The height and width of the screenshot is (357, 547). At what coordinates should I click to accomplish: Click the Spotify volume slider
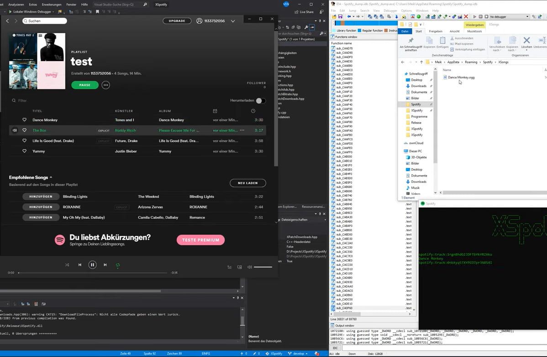pyautogui.click(x=263, y=267)
